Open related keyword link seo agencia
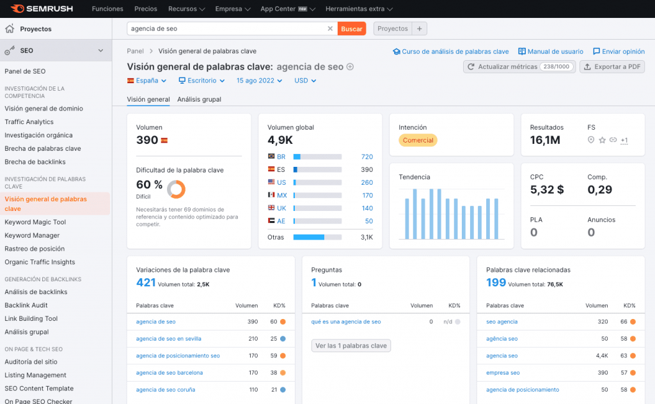 [x=501, y=322]
